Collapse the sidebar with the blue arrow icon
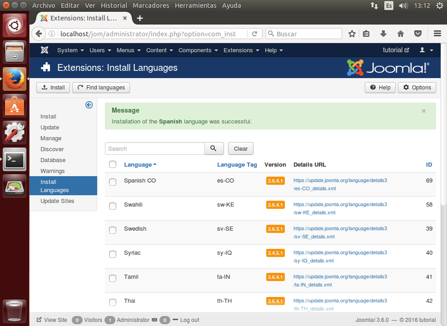The image size is (447, 326). point(89,105)
